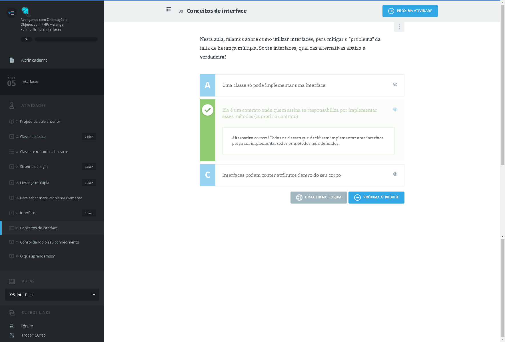Toggle the eye icon for alternative A

click(395, 84)
